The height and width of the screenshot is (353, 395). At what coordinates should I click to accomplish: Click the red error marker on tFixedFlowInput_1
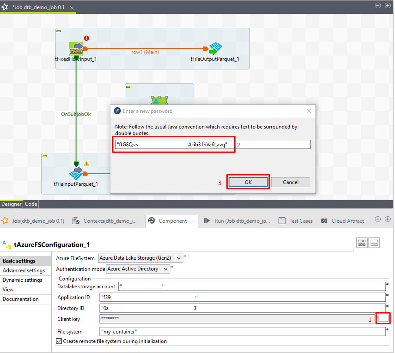(x=86, y=38)
